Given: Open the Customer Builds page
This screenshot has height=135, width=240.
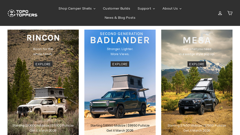Looking at the screenshot, I should tap(116, 9).
